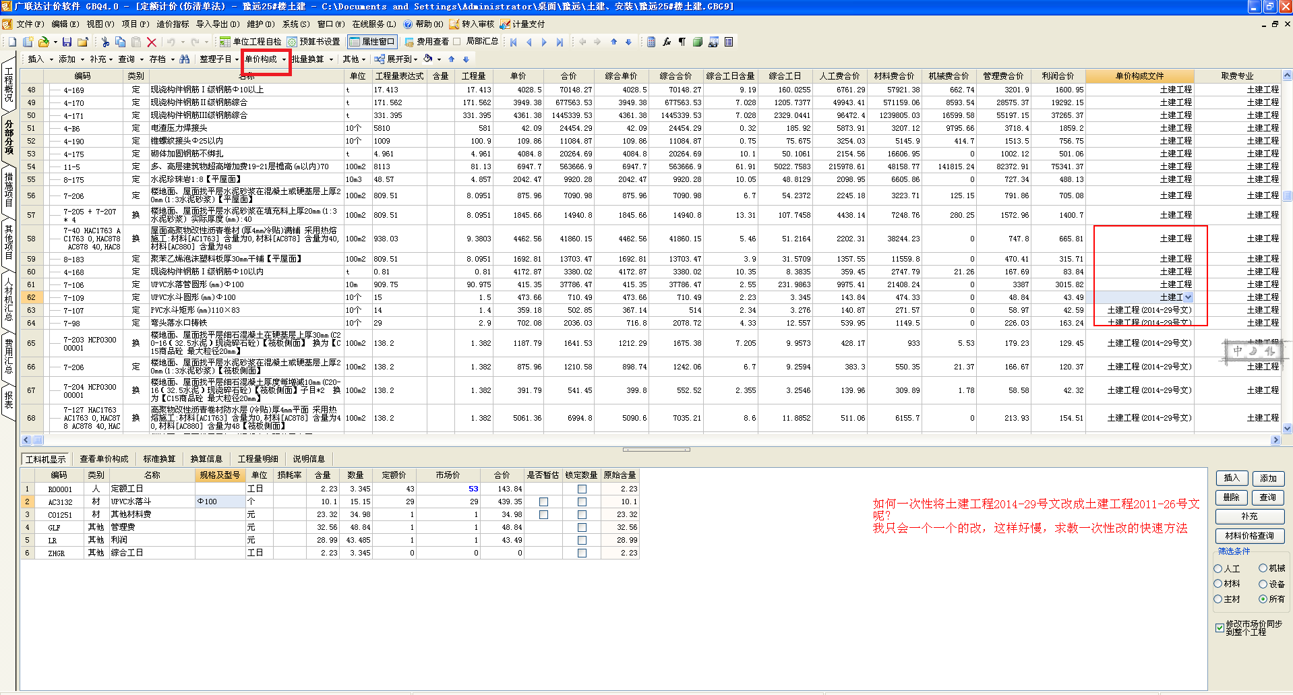Open 单位工程自检 self-check tool

point(250,42)
